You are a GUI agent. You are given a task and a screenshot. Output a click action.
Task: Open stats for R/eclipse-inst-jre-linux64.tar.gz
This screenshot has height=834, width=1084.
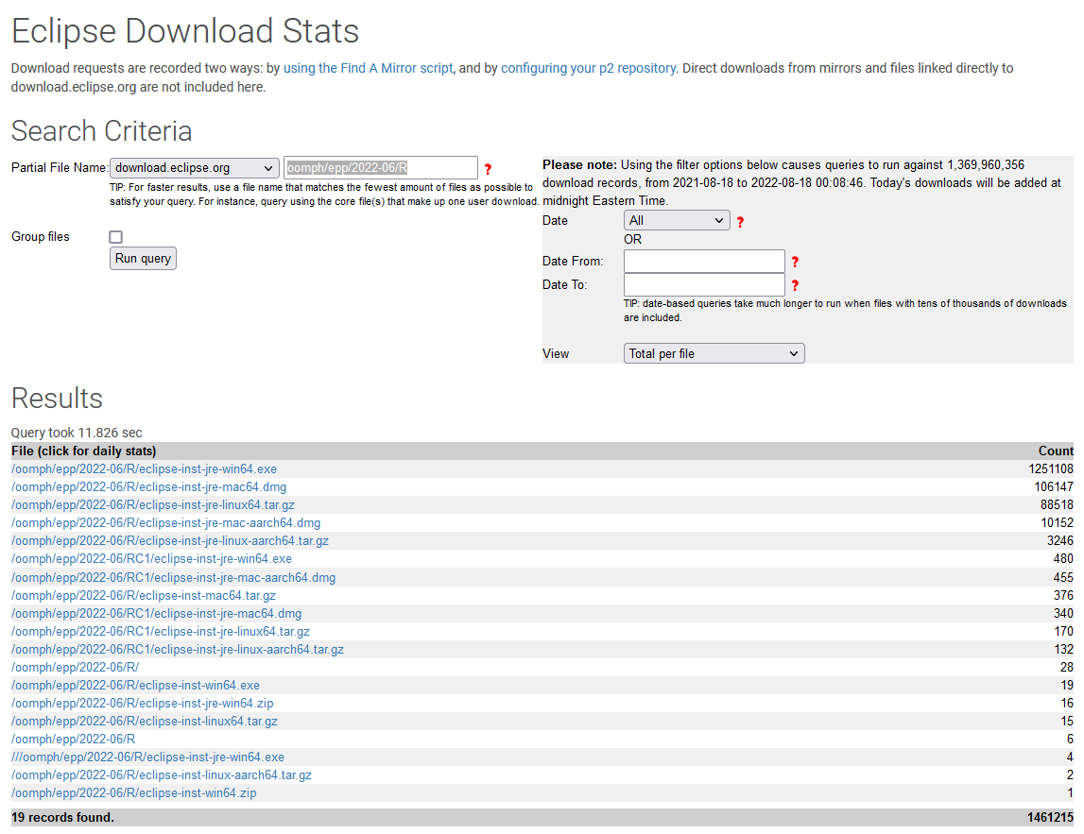point(153,505)
